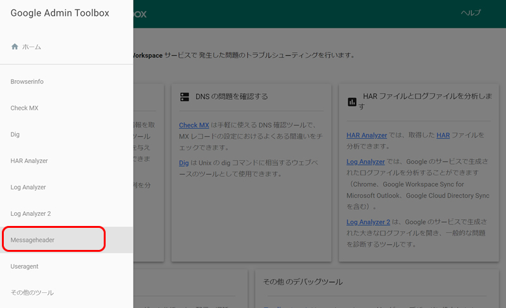
Task: Open the Log Analyzer link in card
Action: click(x=366, y=162)
